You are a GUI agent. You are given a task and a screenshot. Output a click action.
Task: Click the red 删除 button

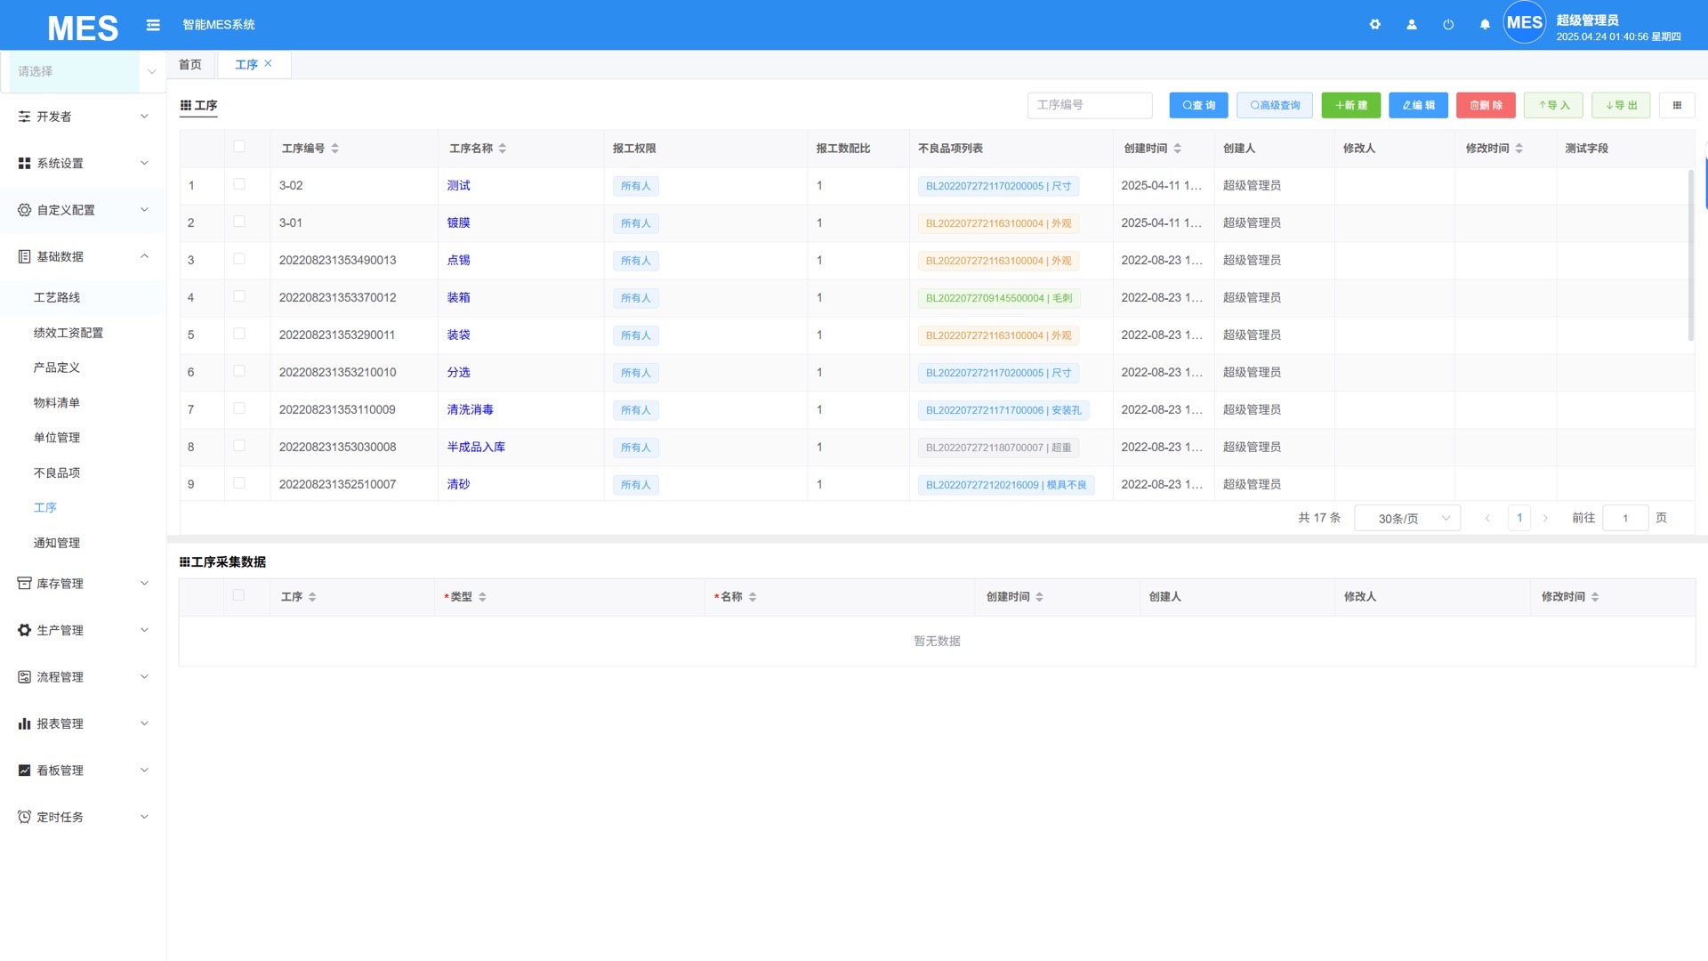1486,105
